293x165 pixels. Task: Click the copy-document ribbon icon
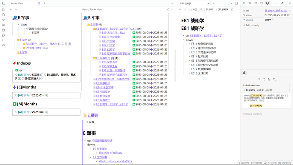tap(3, 35)
